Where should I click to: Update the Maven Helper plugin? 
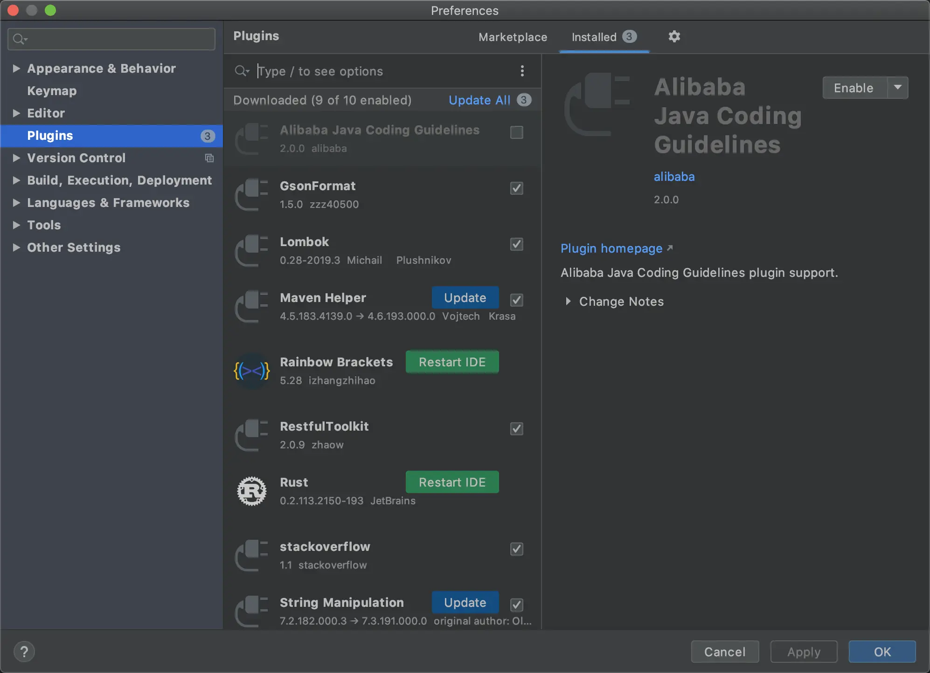(x=465, y=298)
